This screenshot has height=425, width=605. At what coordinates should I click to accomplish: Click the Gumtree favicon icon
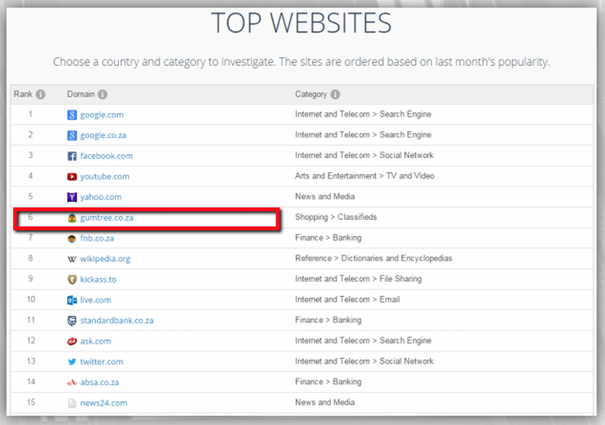72,218
